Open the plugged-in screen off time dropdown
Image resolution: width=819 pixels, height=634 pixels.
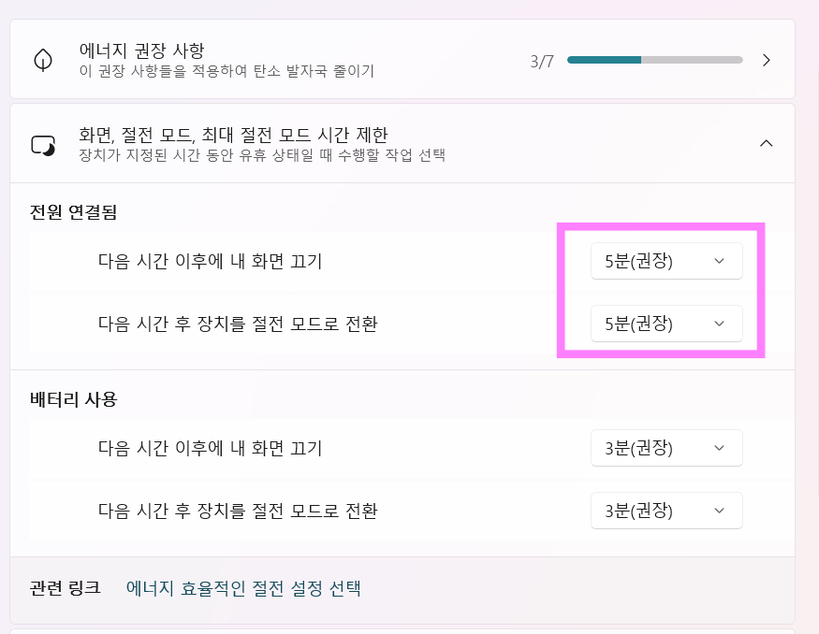(666, 261)
